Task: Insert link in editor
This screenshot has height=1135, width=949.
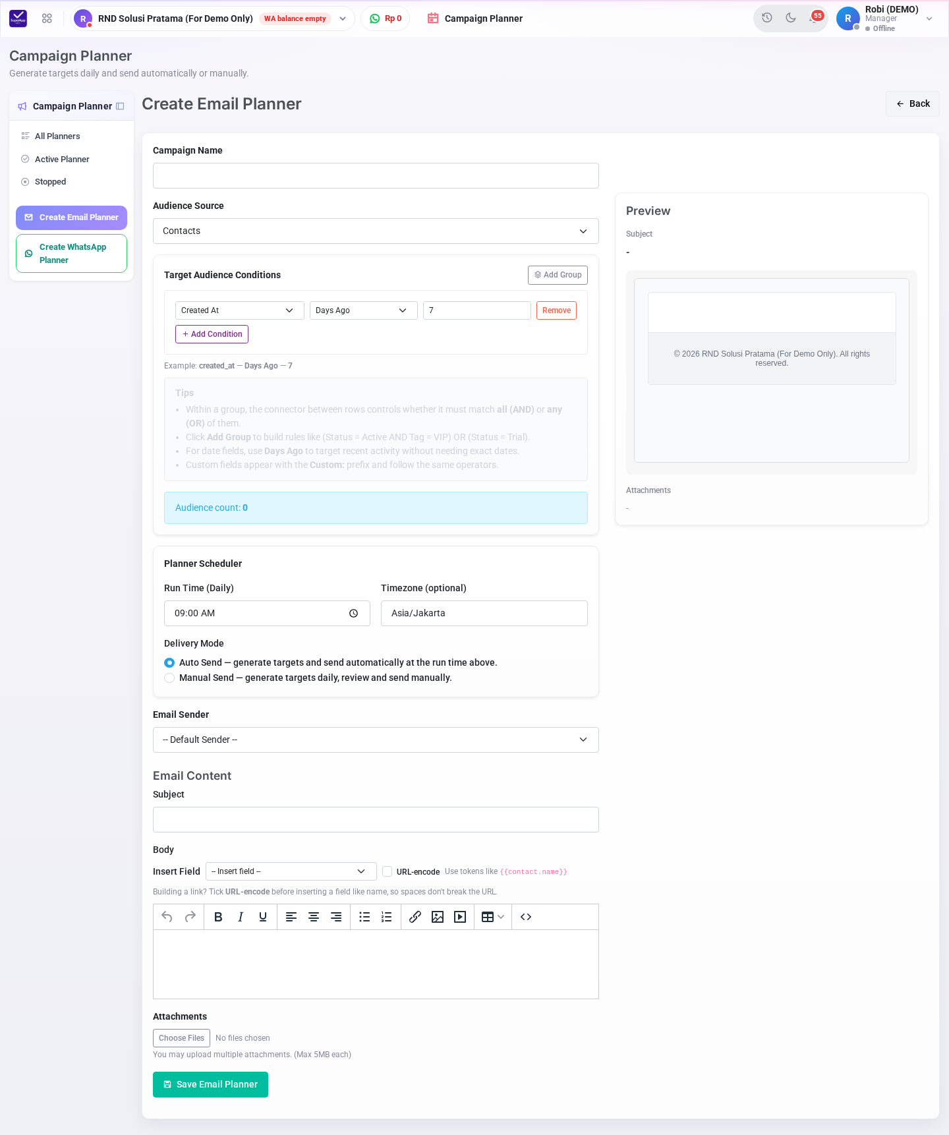Action: (415, 917)
